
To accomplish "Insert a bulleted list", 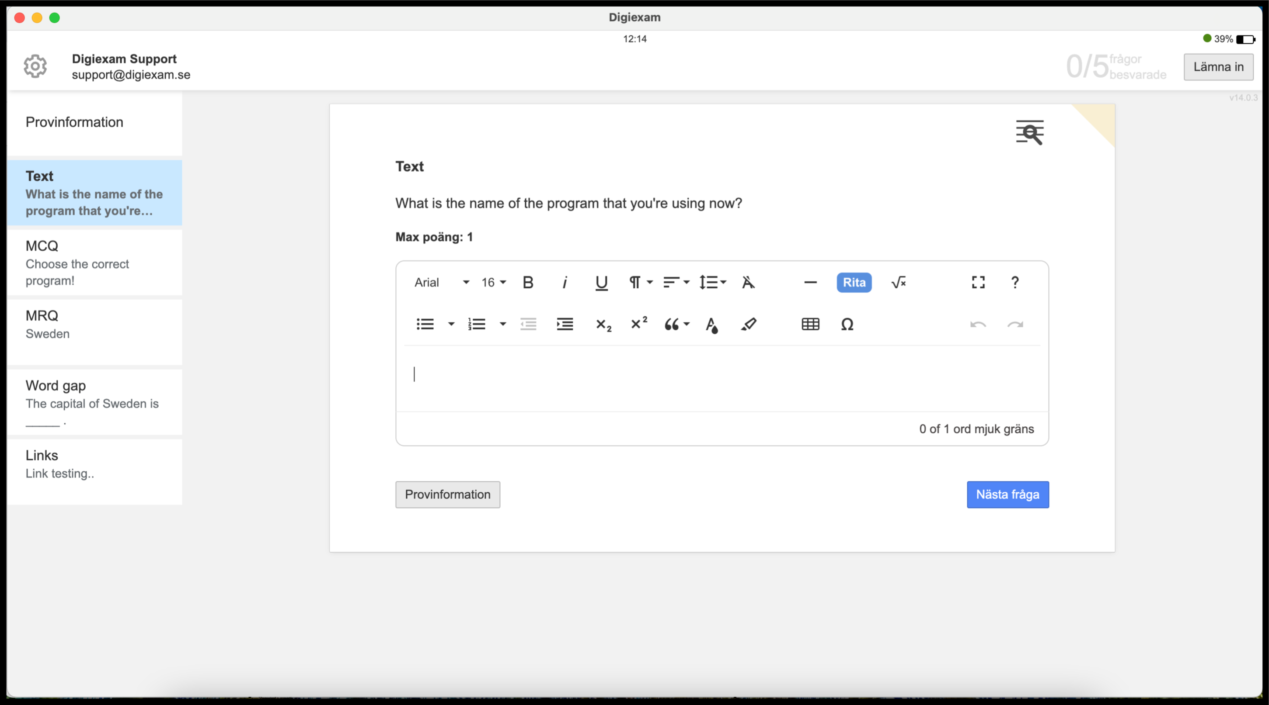I will pos(425,324).
